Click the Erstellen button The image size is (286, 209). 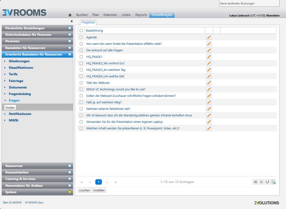tap(99, 190)
